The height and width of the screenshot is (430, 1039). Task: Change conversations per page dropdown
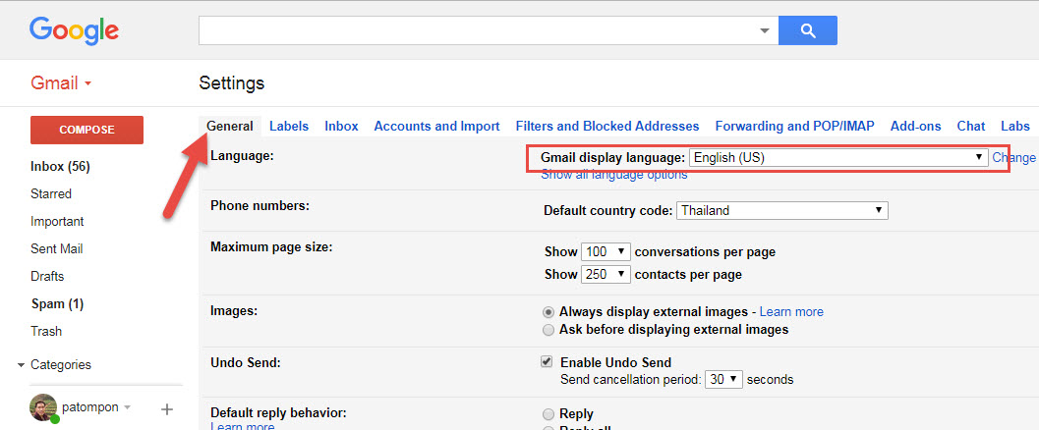[606, 252]
